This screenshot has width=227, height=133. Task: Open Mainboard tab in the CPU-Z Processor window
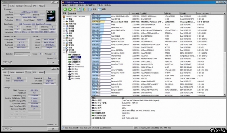point(20,6)
